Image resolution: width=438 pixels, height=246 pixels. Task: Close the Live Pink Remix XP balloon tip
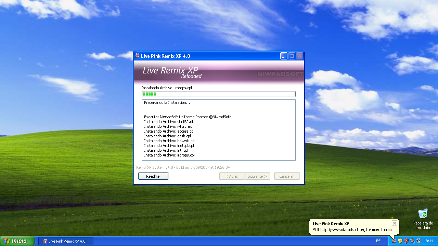[x=395, y=223]
